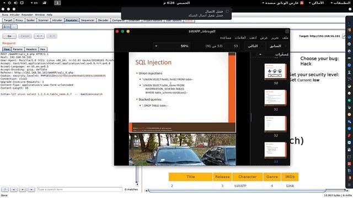The image size is (353, 198).
Task: Open the Intruder menu in the menu bar
Action: pyautogui.click(x=15, y=15)
